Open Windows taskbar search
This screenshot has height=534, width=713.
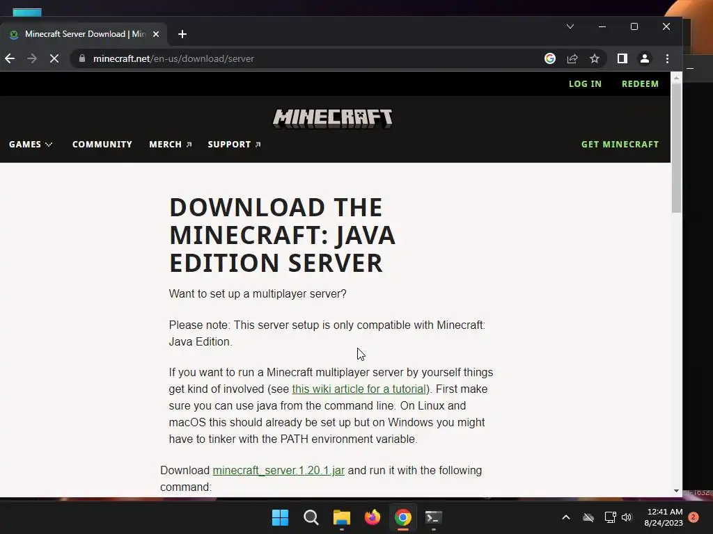(x=311, y=517)
